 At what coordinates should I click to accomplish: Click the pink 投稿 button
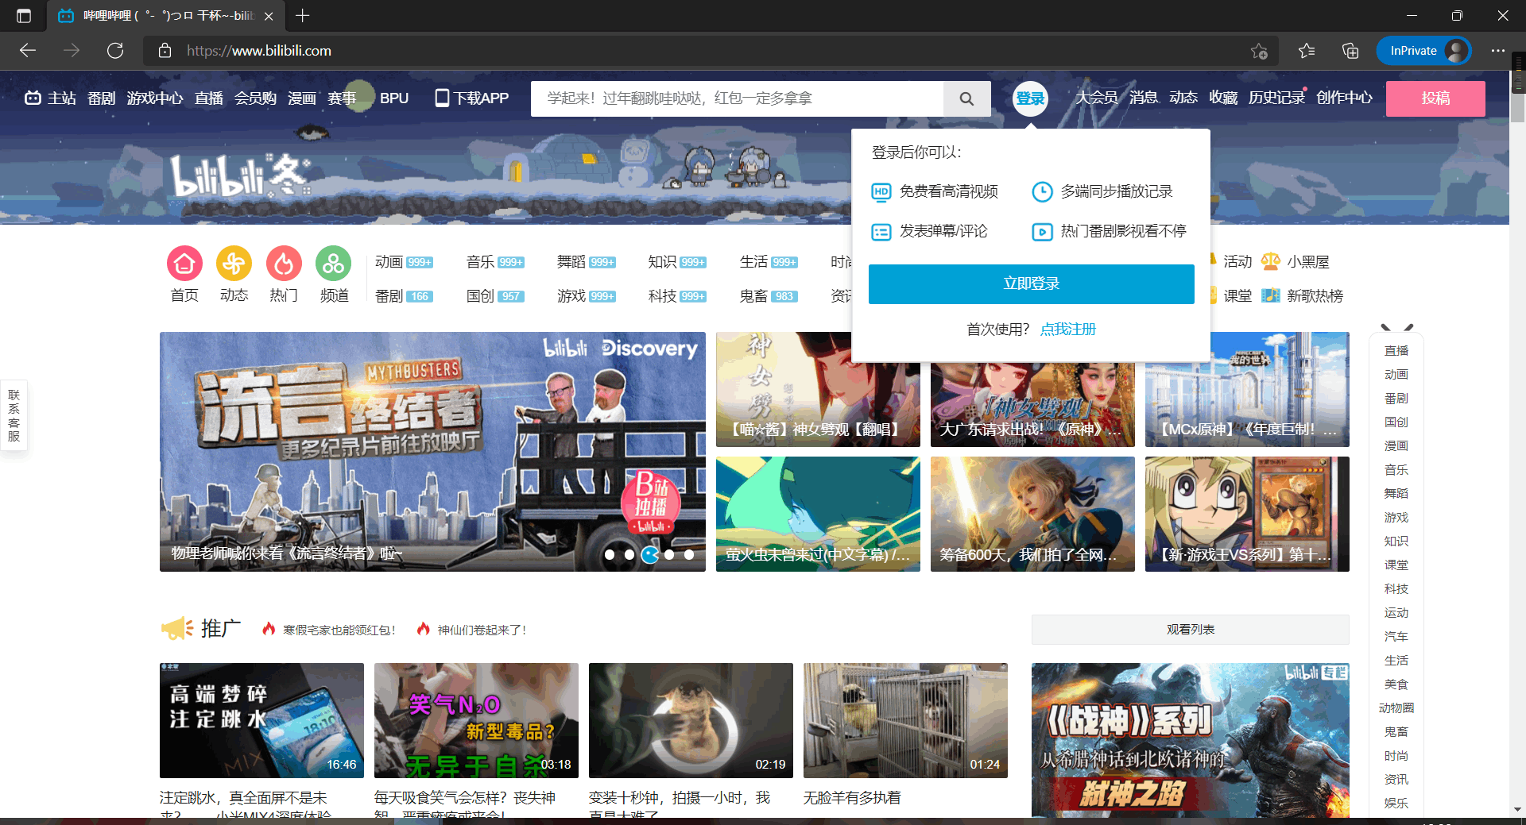point(1435,98)
